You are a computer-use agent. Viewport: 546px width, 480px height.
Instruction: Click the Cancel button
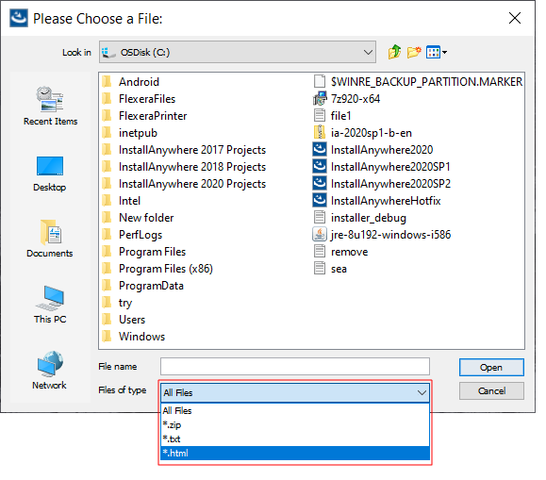point(491,390)
